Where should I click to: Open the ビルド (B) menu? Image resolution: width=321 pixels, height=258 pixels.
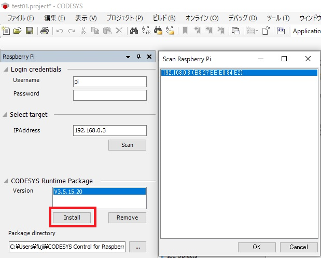click(x=164, y=18)
